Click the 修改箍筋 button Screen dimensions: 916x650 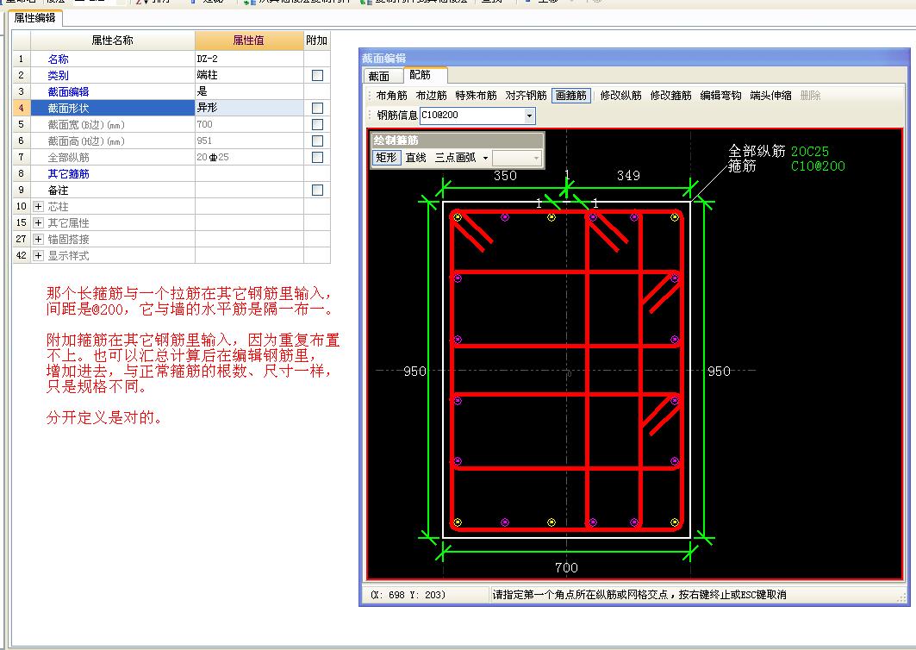coord(670,96)
